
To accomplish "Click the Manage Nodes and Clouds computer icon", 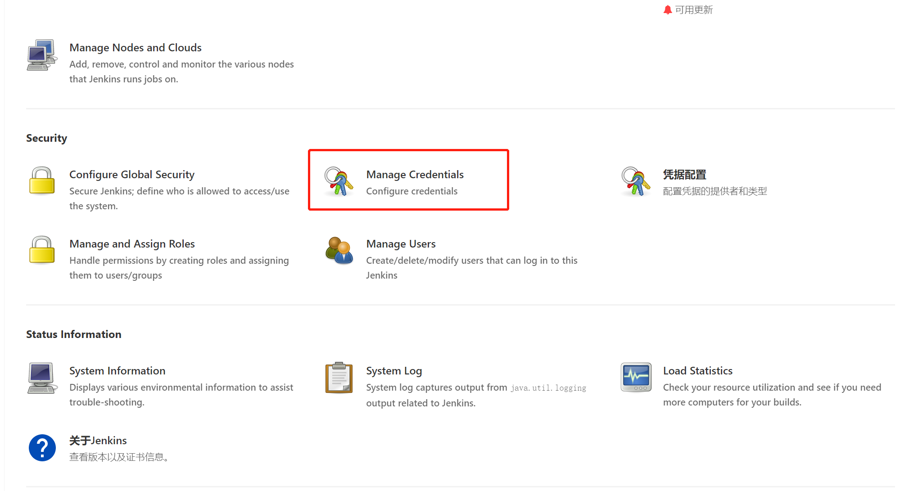I will point(42,55).
